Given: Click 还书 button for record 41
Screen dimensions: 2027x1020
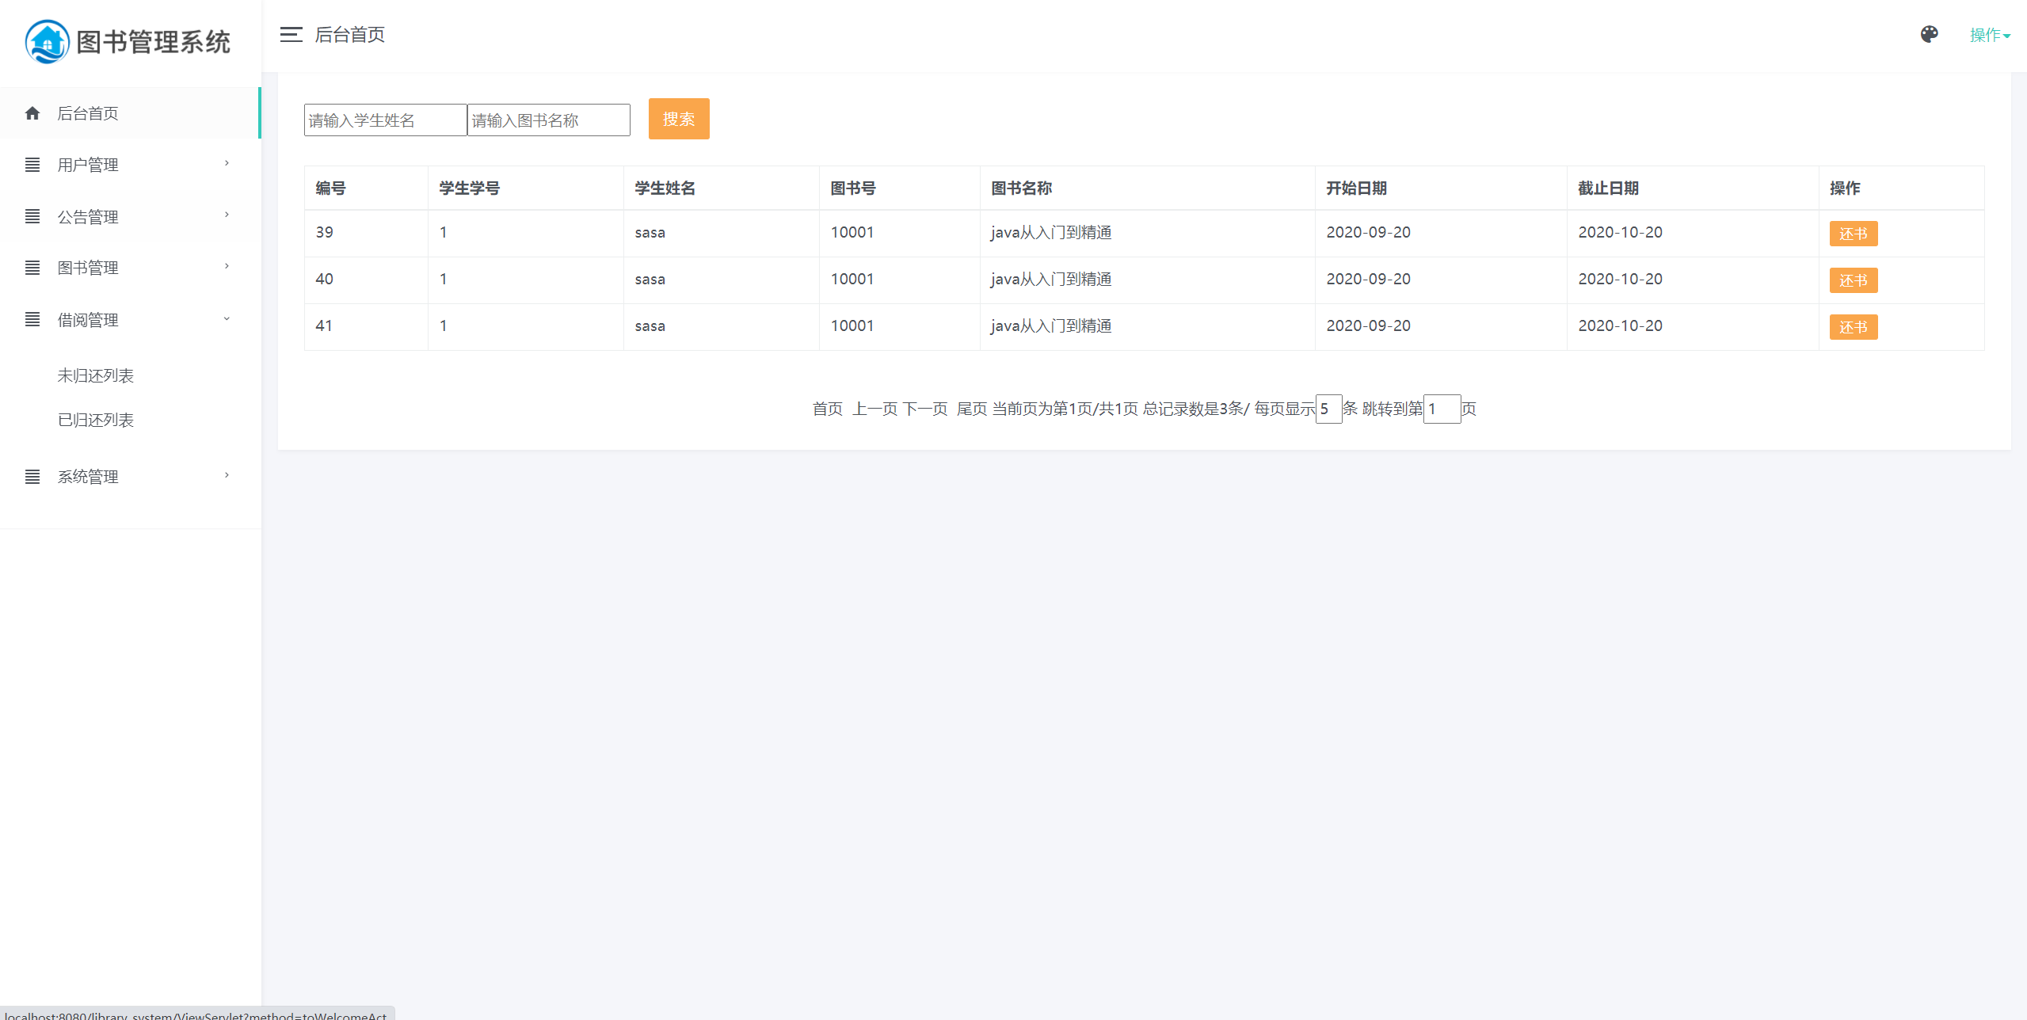Looking at the screenshot, I should pos(1853,327).
